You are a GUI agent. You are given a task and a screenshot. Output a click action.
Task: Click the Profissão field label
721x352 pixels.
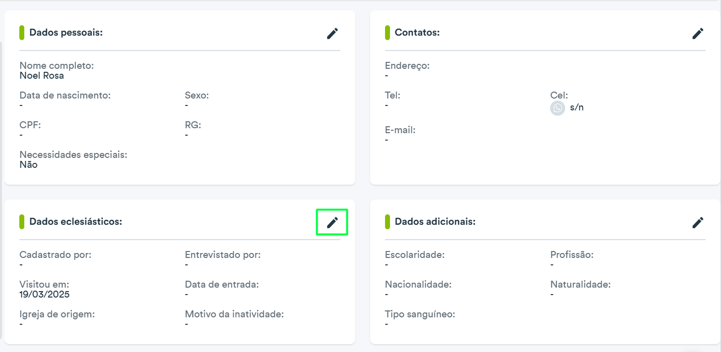[x=572, y=255]
